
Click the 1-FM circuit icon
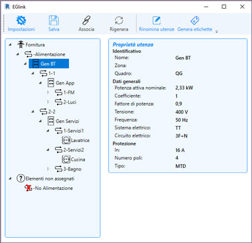(58, 92)
